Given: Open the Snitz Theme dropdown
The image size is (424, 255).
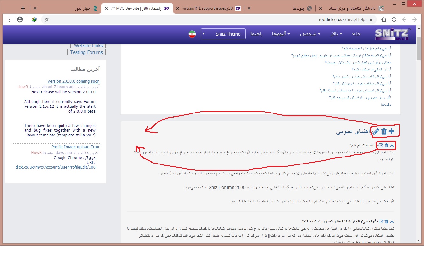Looking at the screenshot, I should point(223,34).
